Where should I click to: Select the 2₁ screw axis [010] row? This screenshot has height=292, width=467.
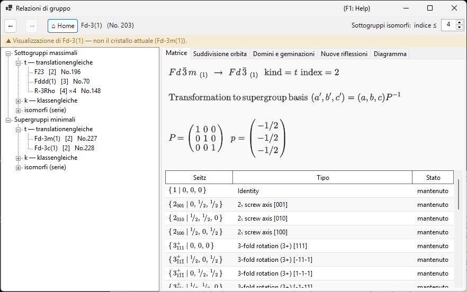pyautogui.click(x=309, y=218)
